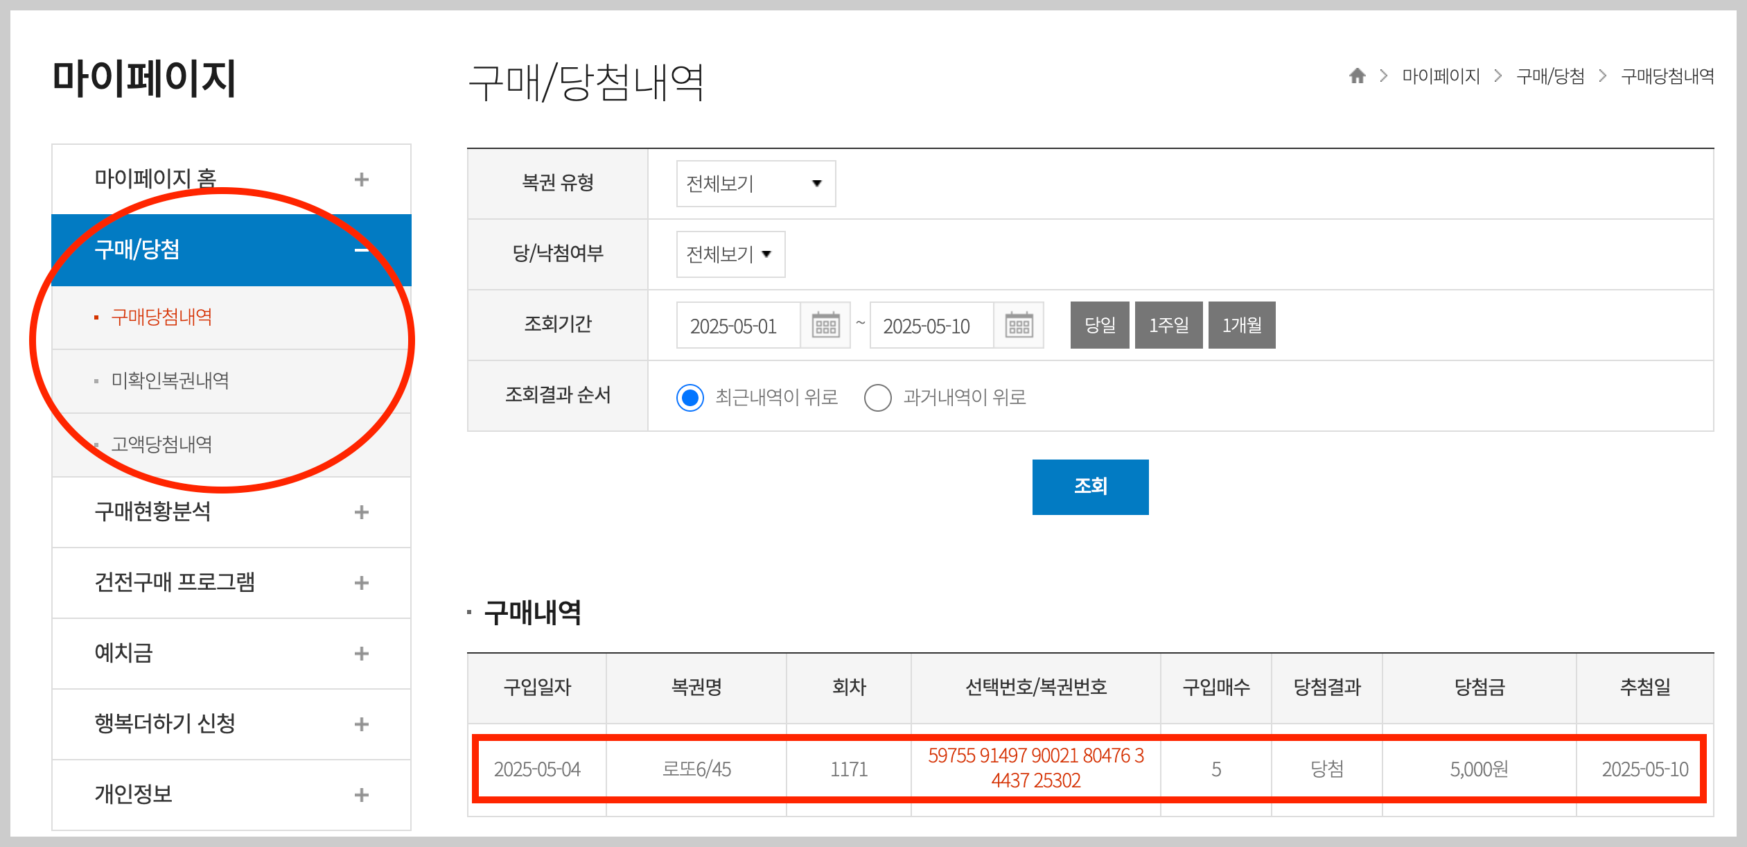The height and width of the screenshot is (847, 1747).
Task: Click the 1개월 period button
Action: (x=1241, y=325)
